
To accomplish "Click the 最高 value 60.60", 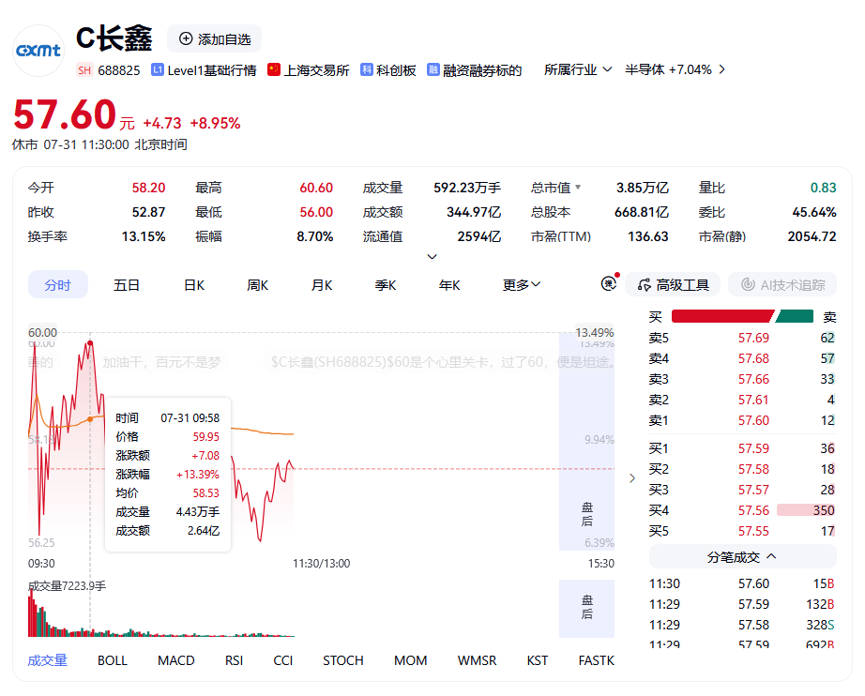I will [316, 188].
